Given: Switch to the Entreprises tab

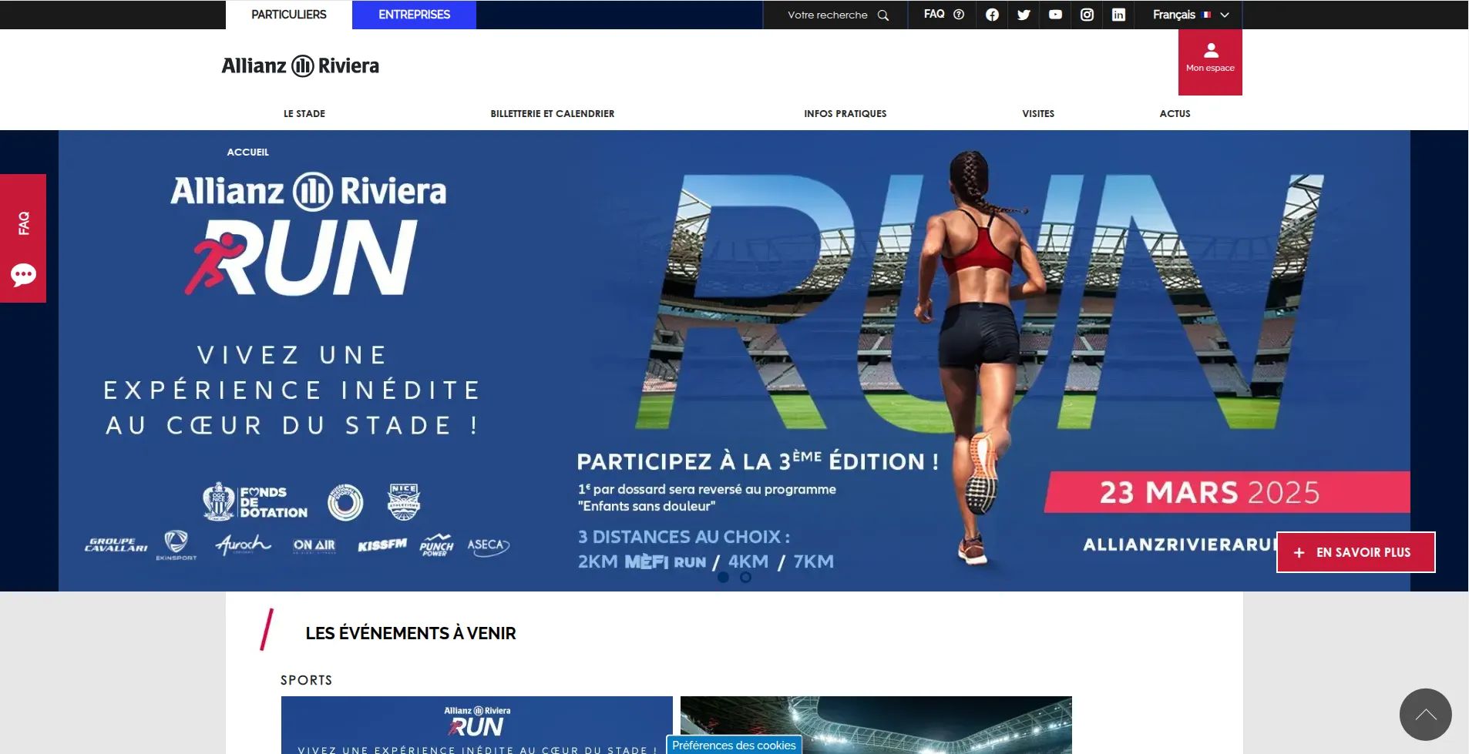Looking at the screenshot, I should point(414,15).
